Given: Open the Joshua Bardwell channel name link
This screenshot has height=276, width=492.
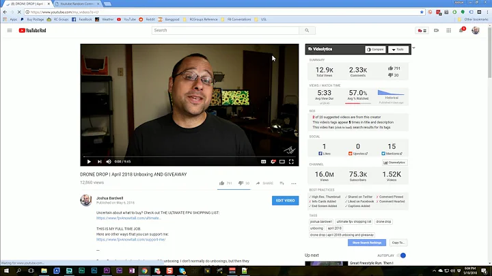Looking at the screenshot, I should point(109,198).
